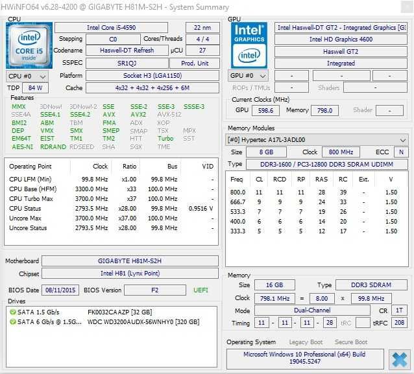Open the GPU #0 selector dropdown
Screen dimensions: 414x374
(x=248, y=76)
